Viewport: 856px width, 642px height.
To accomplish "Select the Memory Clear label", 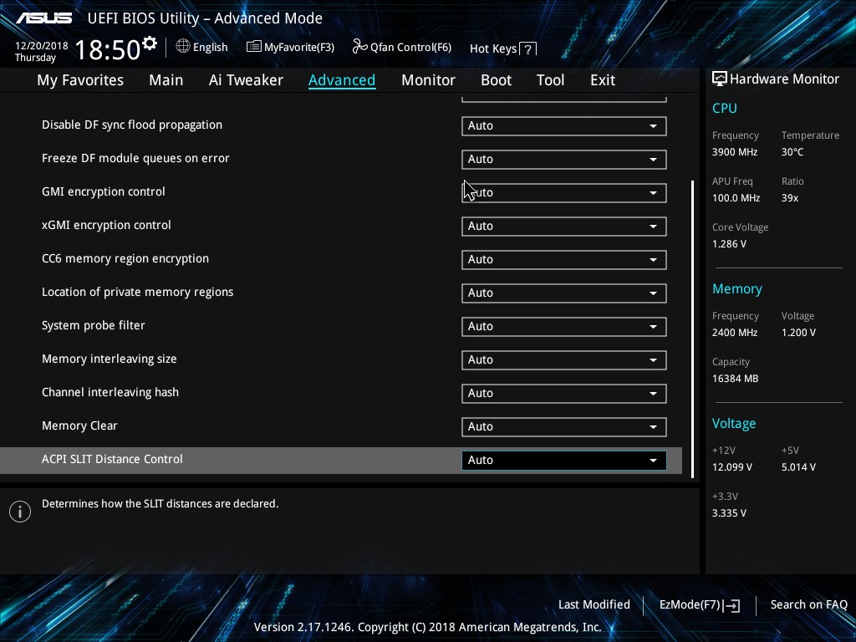I will [79, 425].
